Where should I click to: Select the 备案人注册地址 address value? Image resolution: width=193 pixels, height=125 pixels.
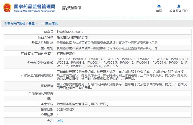[x=107, y=43]
